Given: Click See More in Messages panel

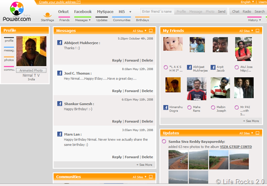Looking at the screenshot, I should pyautogui.click(x=144, y=165).
